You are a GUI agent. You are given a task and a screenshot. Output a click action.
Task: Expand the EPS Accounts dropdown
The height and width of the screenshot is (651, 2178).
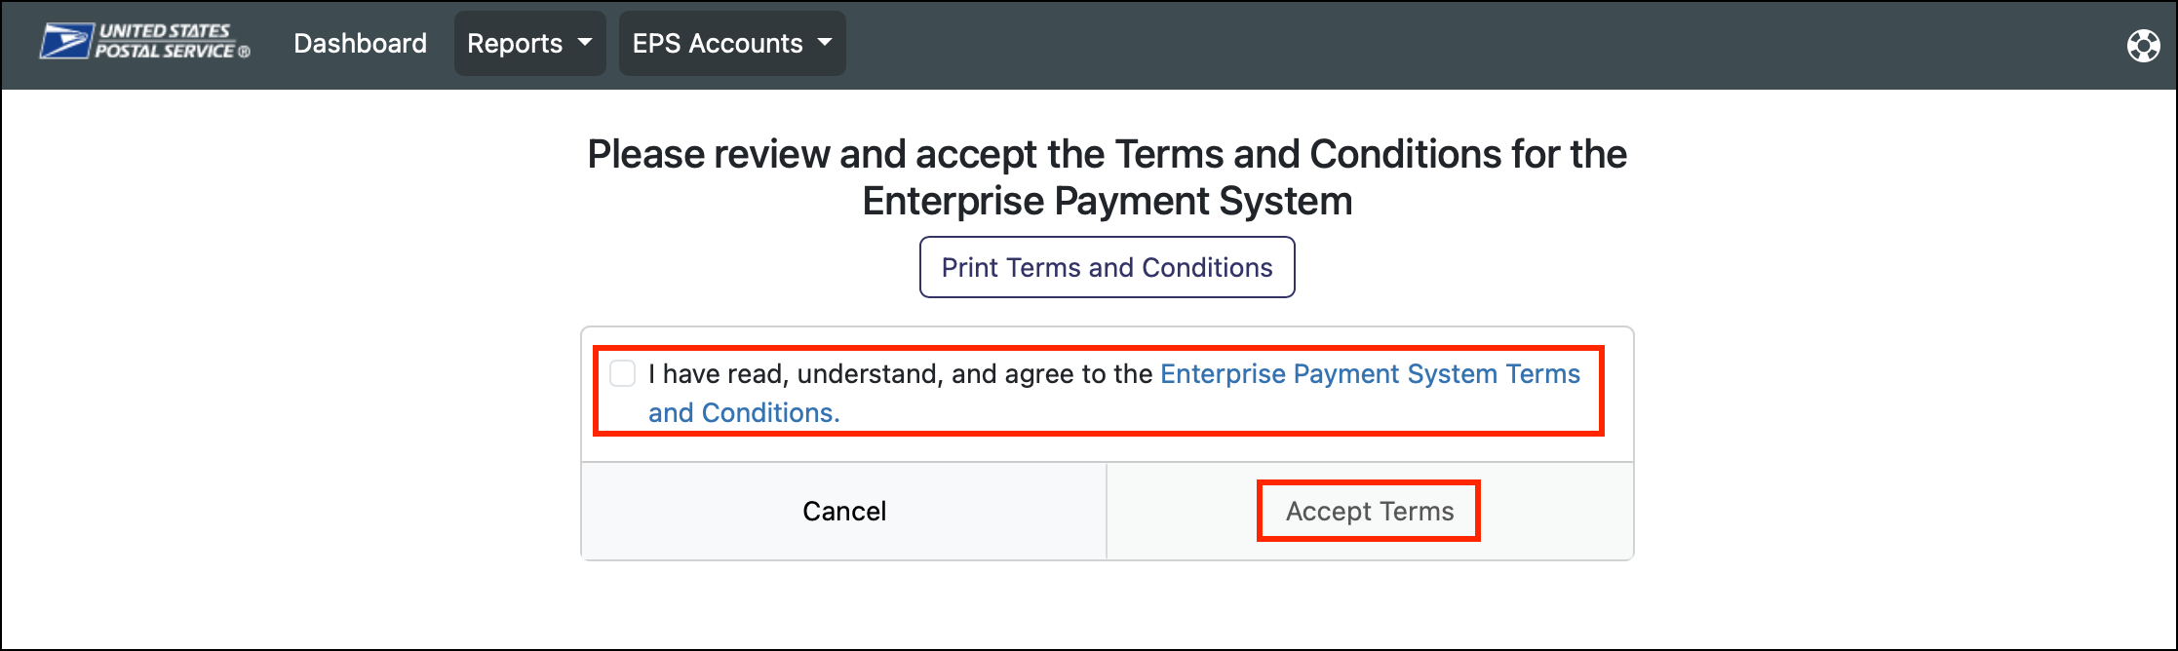(732, 43)
